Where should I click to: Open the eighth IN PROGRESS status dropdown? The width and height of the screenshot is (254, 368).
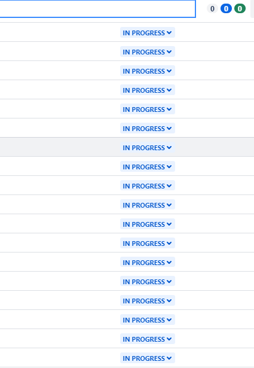[x=148, y=166]
